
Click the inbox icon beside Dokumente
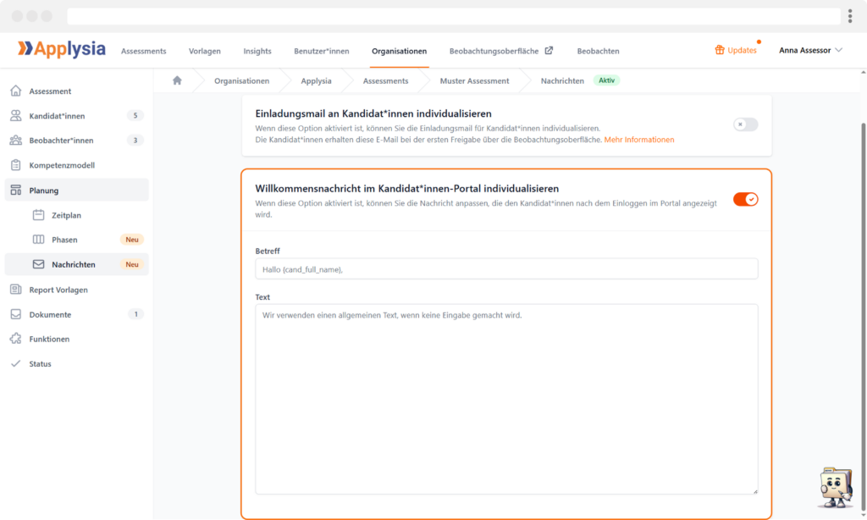tap(15, 314)
